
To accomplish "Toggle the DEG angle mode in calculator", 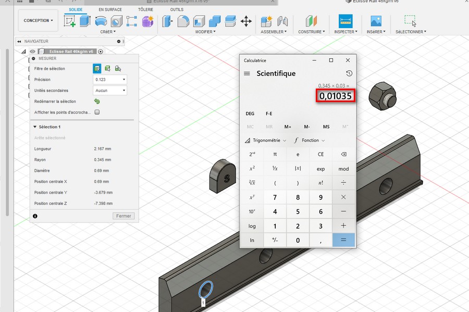I will tap(250, 114).
